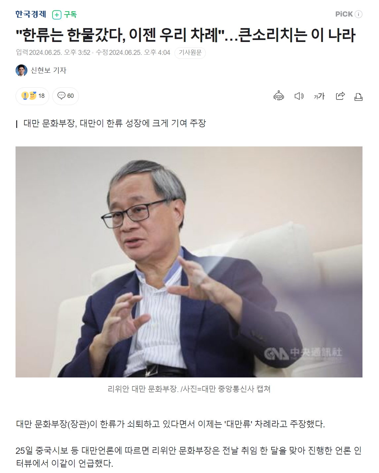Open reporter 신현보 기자 profile
The width and height of the screenshot is (379, 473).
click(49, 70)
